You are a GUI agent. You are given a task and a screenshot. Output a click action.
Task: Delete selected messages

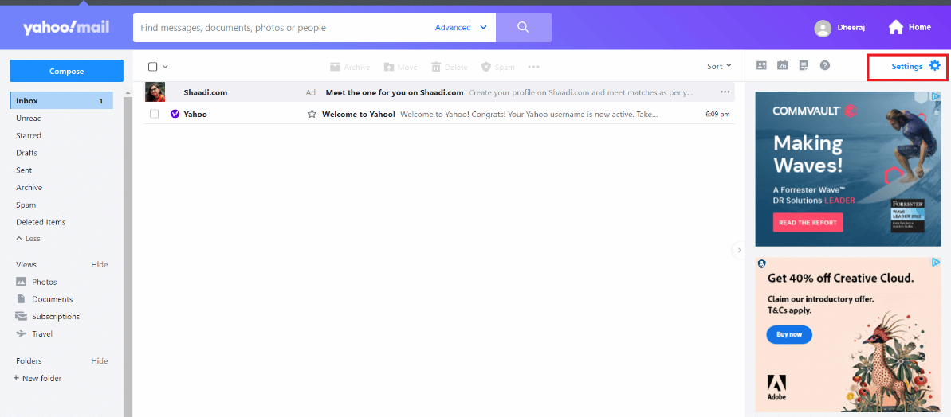(450, 67)
